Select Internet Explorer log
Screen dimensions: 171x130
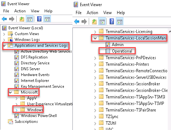35,81
